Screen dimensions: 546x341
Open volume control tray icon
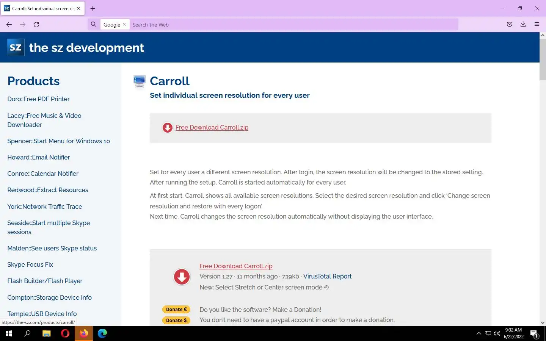[497, 333]
